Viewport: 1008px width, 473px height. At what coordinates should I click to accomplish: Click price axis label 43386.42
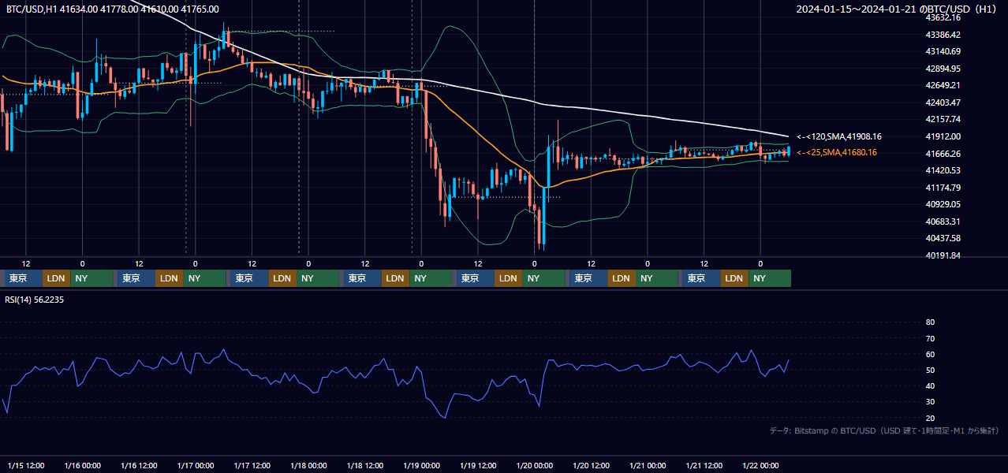(x=943, y=35)
